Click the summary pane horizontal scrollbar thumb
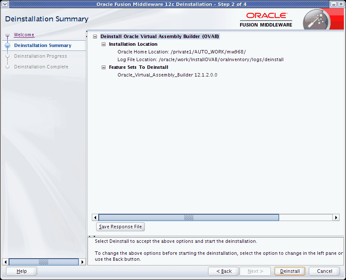Viewport: 346px width, 280px height. pos(189,218)
